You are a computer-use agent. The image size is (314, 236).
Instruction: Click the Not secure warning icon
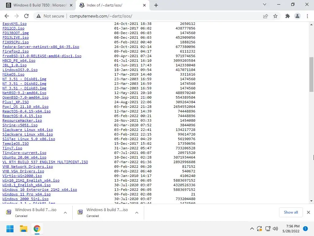point(39,16)
